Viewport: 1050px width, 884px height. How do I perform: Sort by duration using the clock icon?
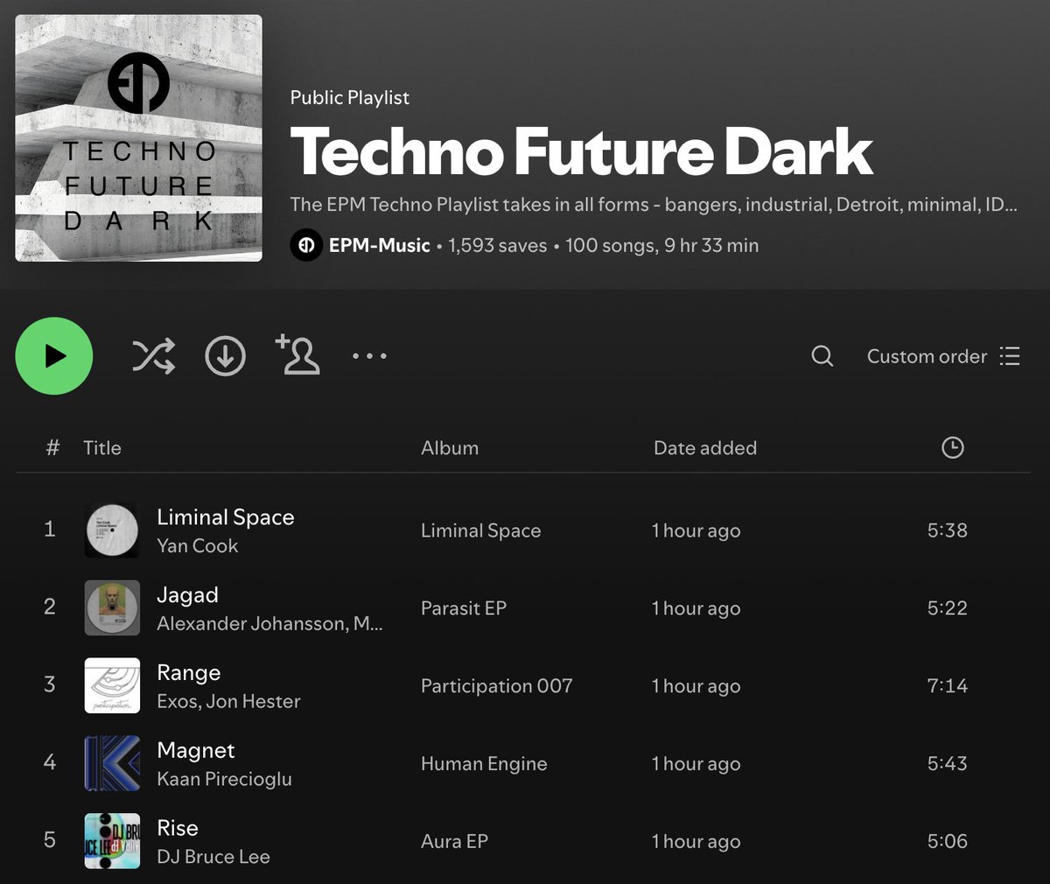tap(952, 448)
